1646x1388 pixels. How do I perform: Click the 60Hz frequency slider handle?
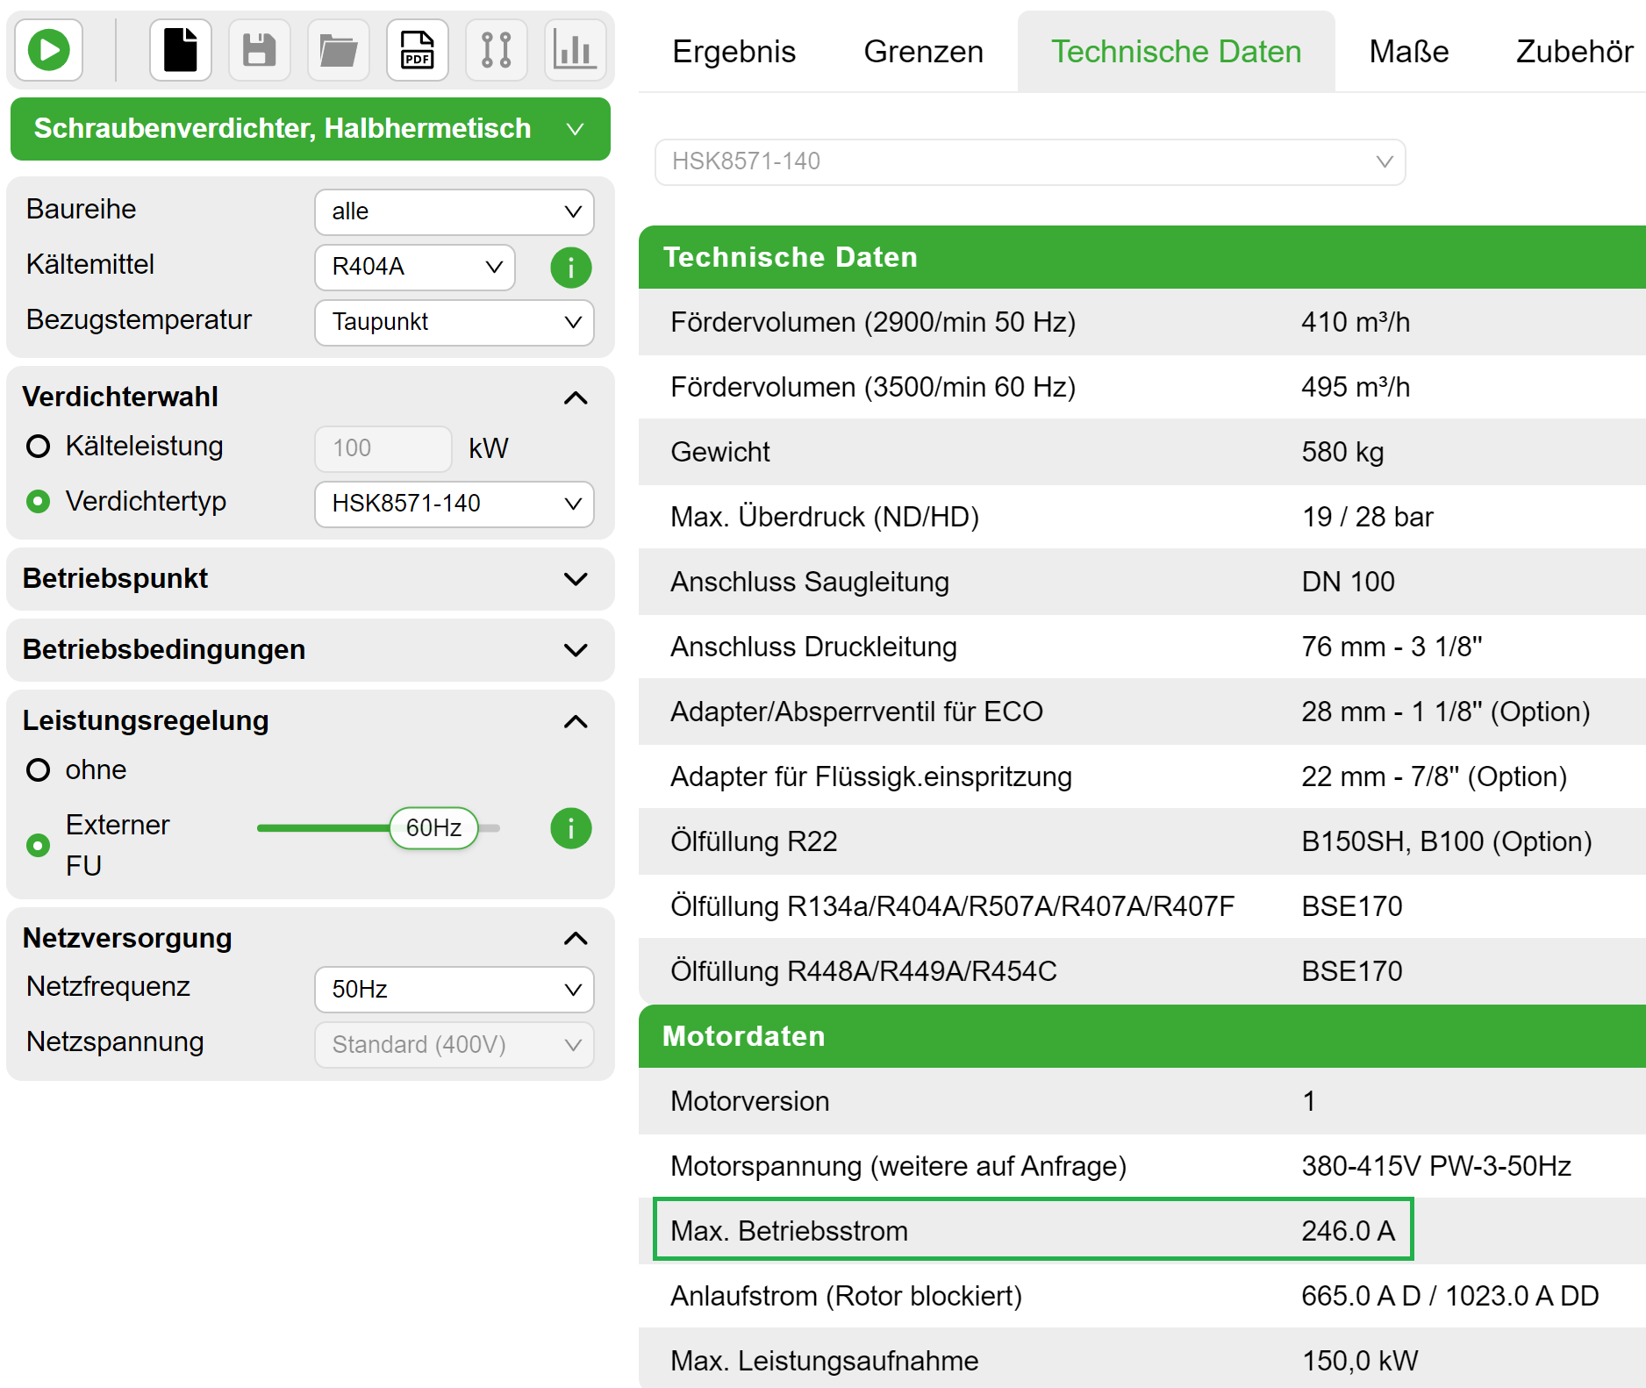click(434, 827)
